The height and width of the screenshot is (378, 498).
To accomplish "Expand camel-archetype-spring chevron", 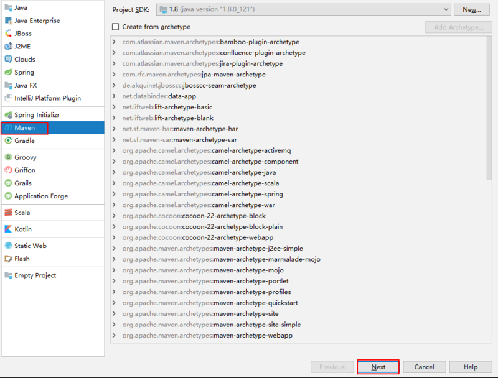I will [114, 194].
